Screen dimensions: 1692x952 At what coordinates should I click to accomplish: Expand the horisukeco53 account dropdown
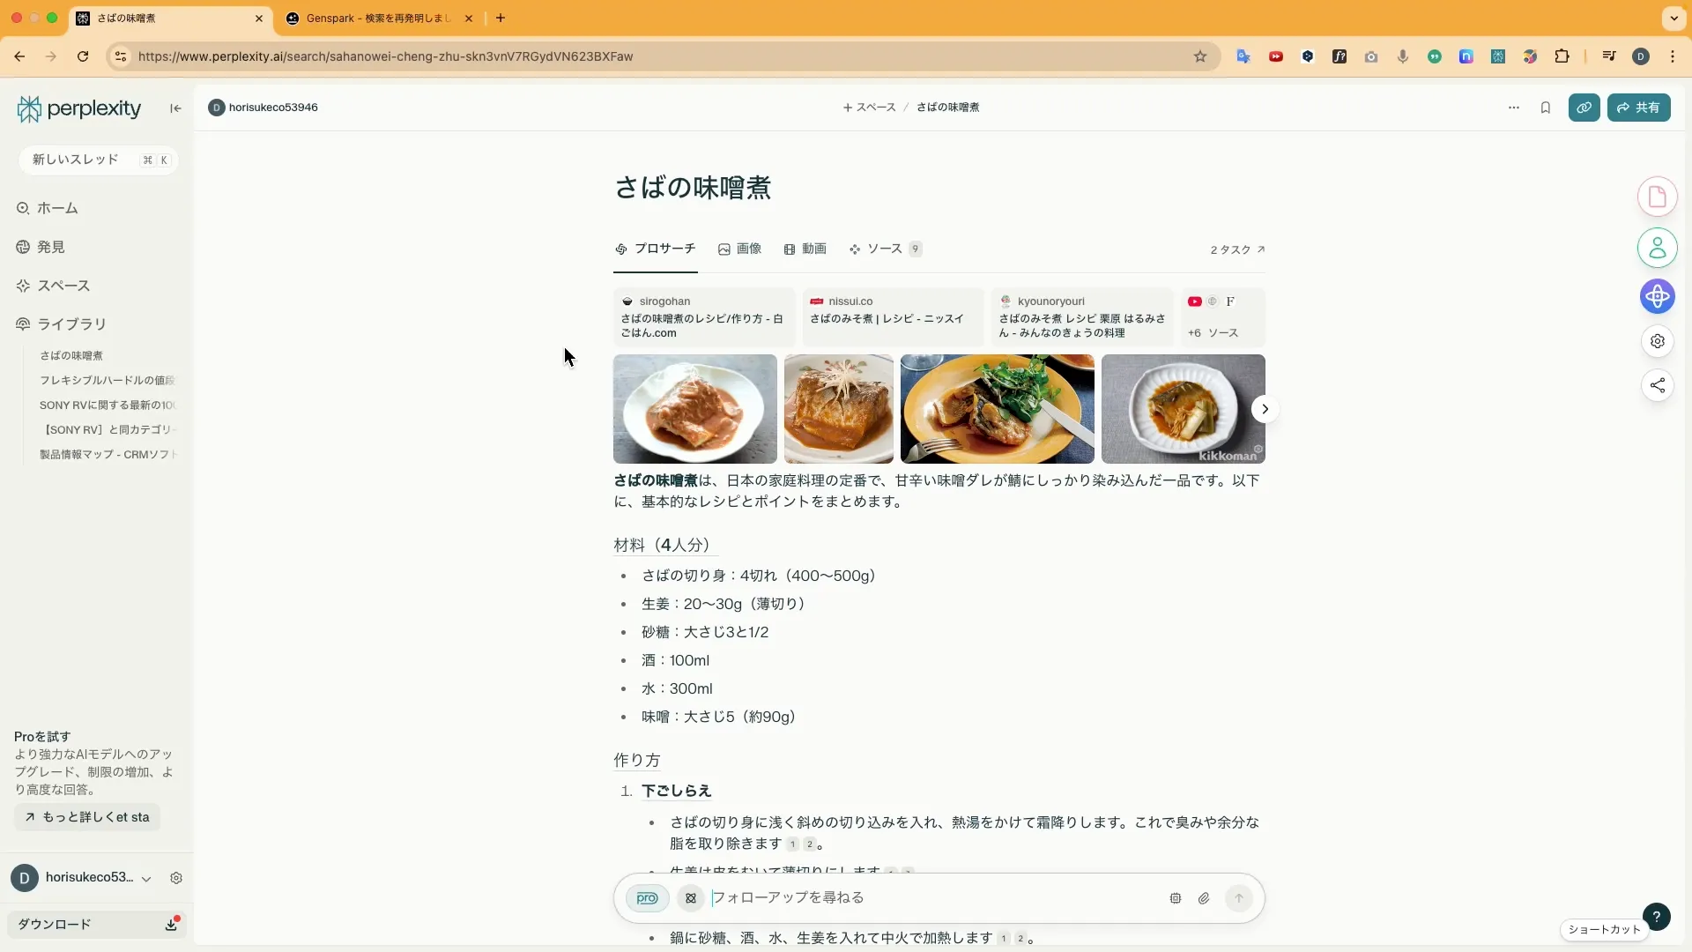tap(146, 879)
